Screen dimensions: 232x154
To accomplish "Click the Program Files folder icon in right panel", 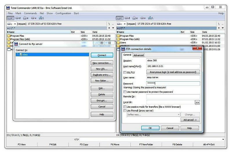I will [x=118, y=36].
